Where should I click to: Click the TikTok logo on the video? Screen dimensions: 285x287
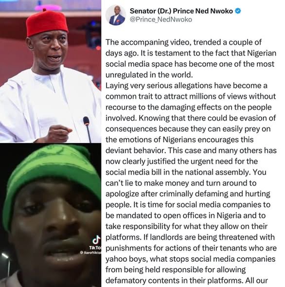tap(97, 240)
